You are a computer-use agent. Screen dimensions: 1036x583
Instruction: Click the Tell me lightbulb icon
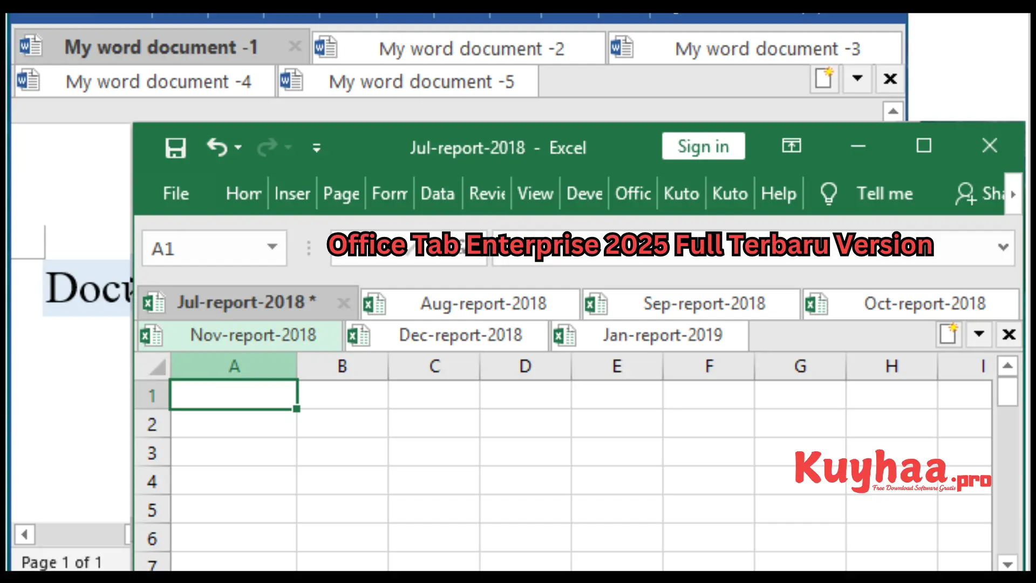(829, 193)
